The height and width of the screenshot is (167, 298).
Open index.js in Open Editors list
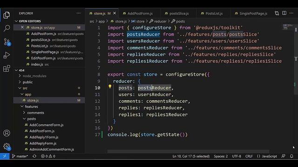[49, 64]
